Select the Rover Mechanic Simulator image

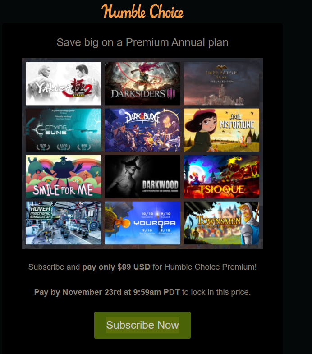(64, 223)
